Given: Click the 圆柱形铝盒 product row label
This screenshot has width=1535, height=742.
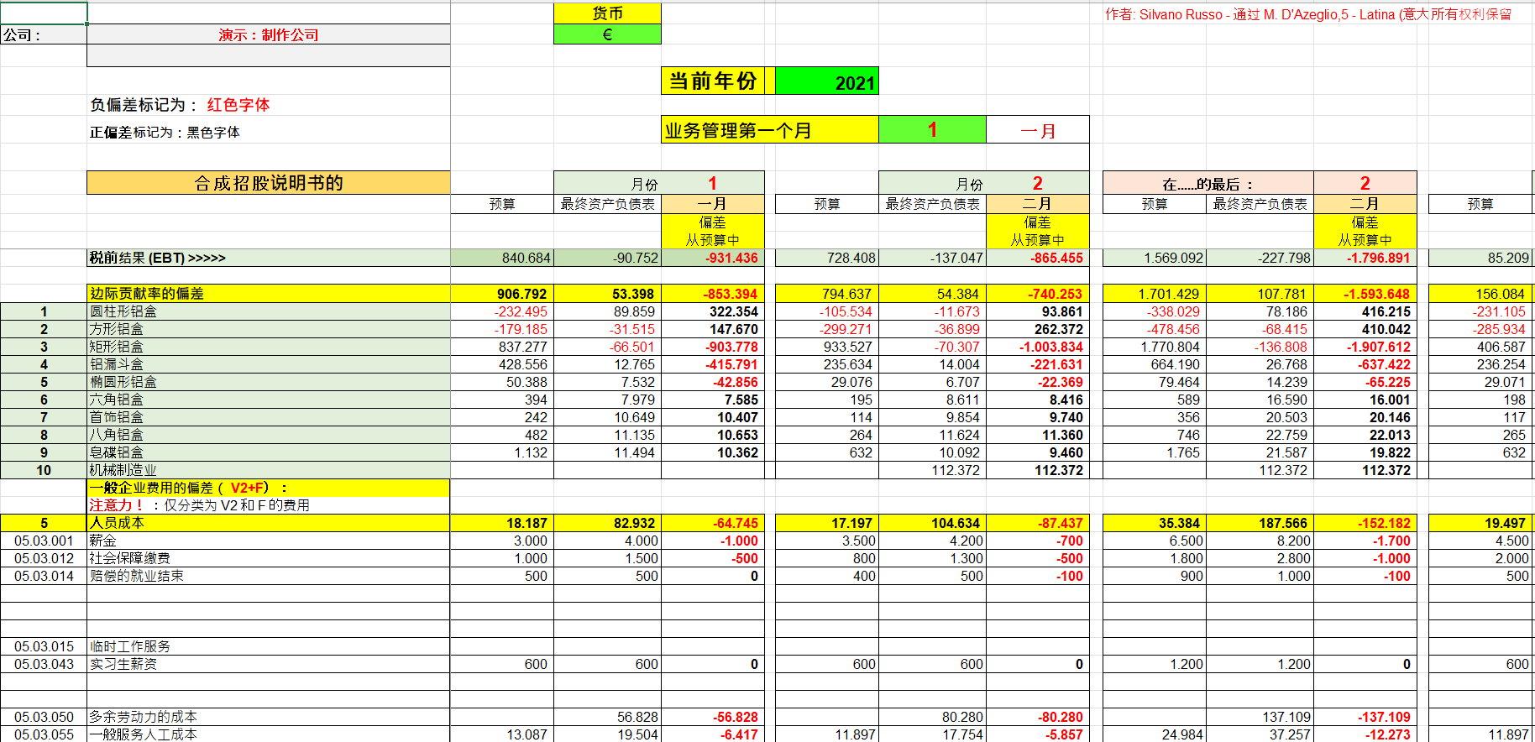Looking at the screenshot, I should [x=269, y=311].
